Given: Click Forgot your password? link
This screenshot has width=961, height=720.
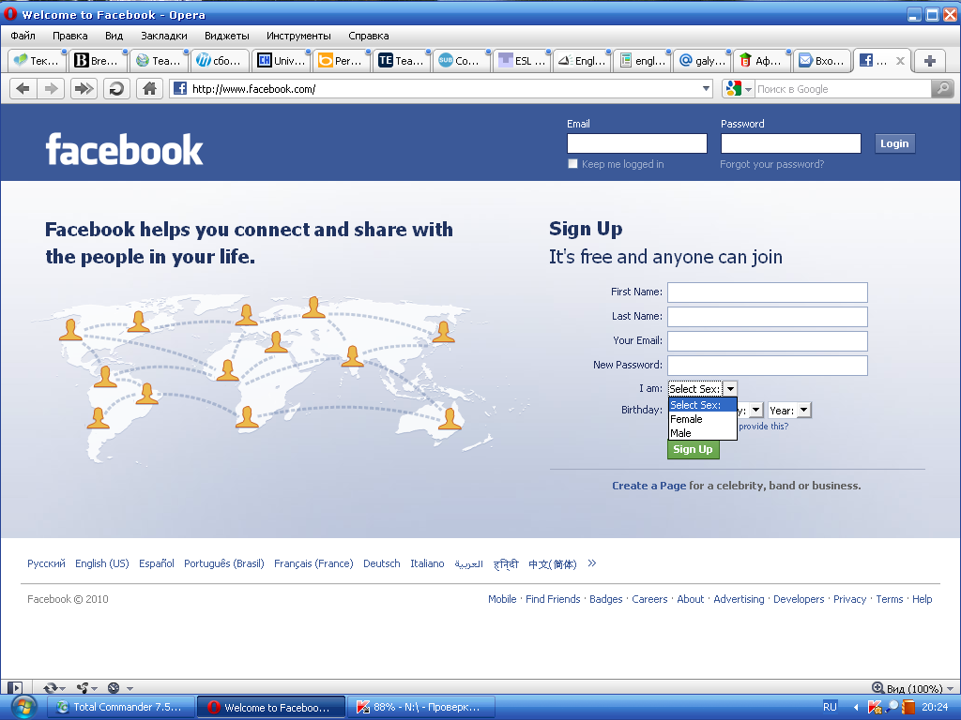Looking at the screenshot, I should pyautogui.click(x=771, y=164).
